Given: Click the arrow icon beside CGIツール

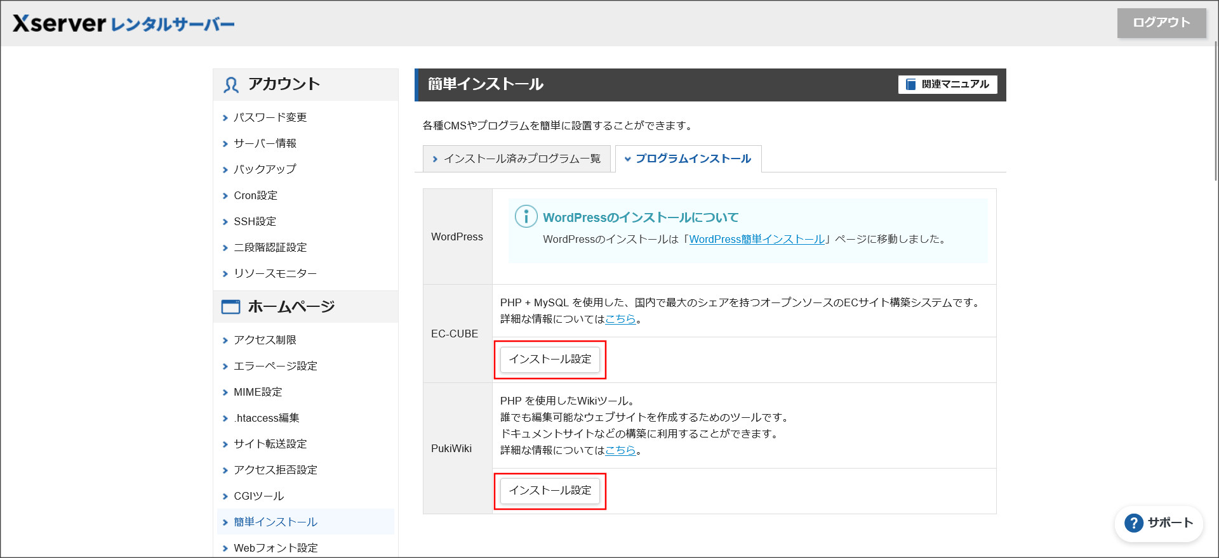Looking at the screenshot, I should 225,496.
